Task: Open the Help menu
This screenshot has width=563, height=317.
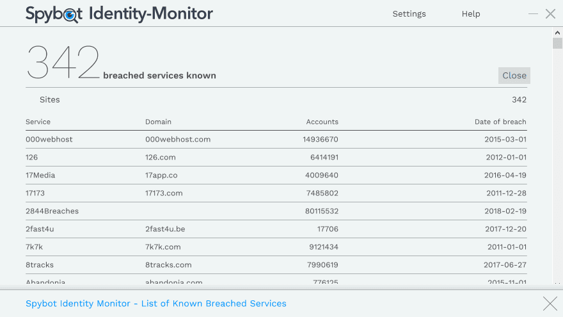Action: [470, 13]
